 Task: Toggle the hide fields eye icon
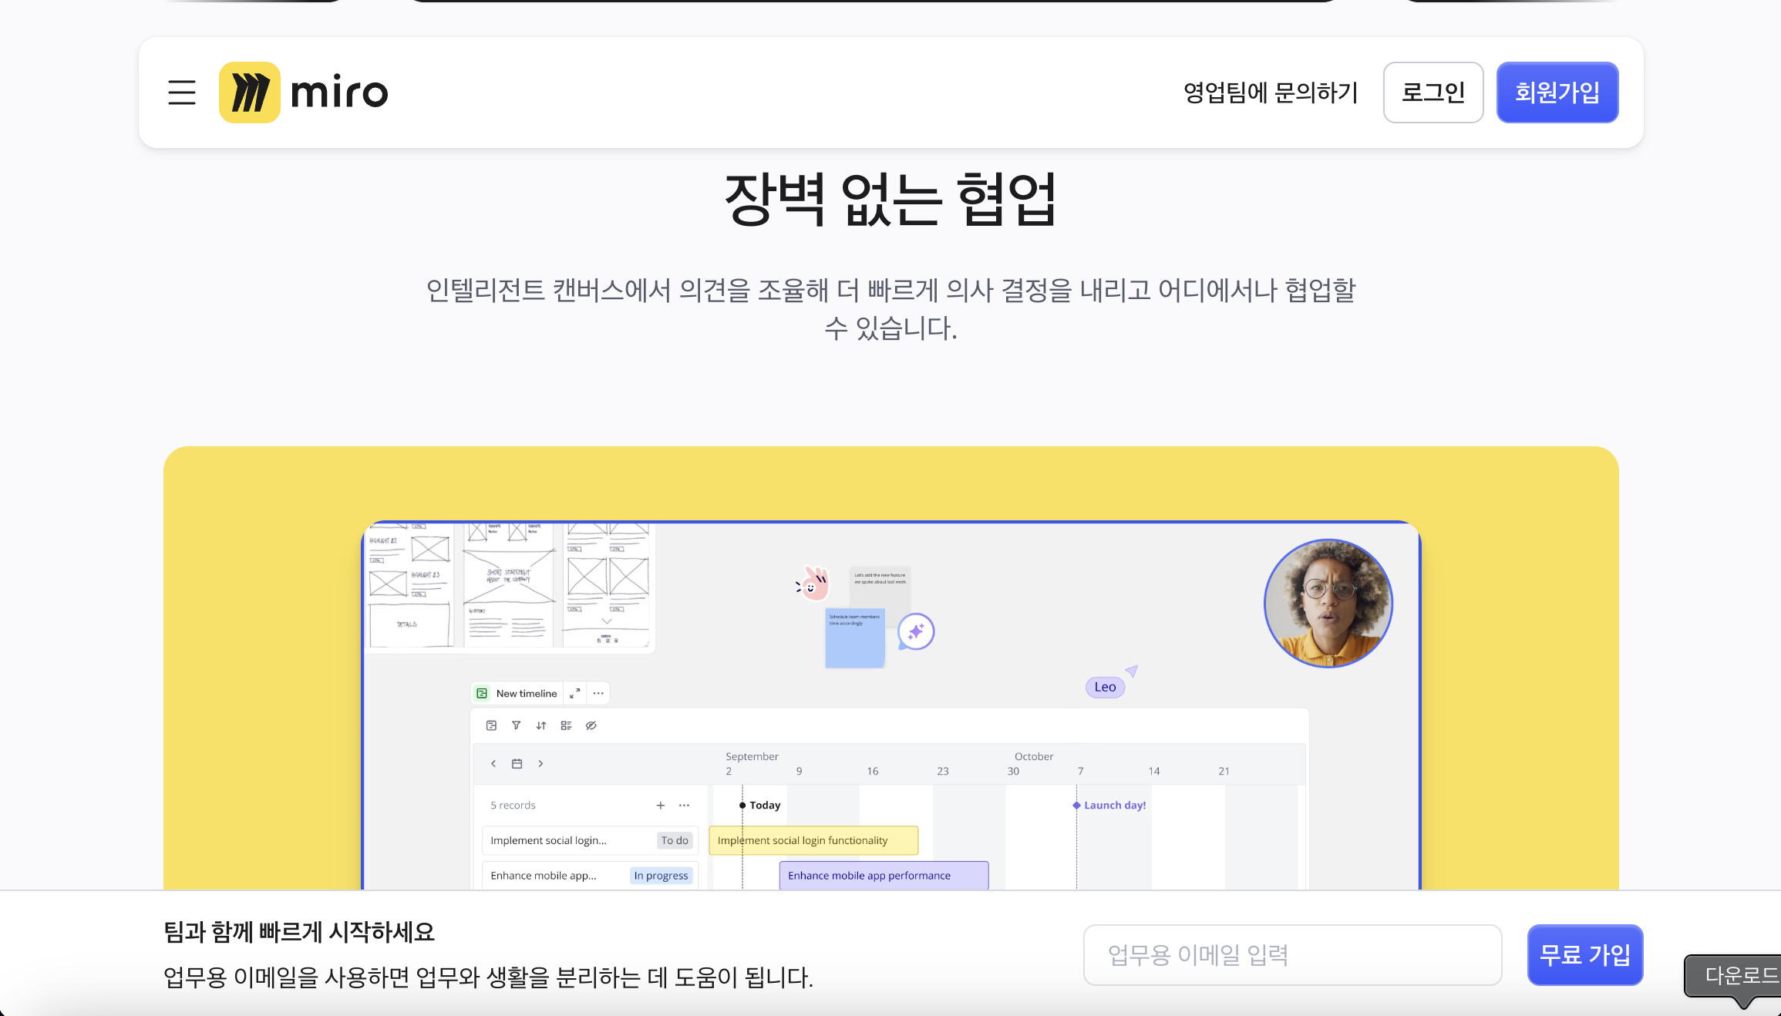pyautogui.click(x=591, y=725)
